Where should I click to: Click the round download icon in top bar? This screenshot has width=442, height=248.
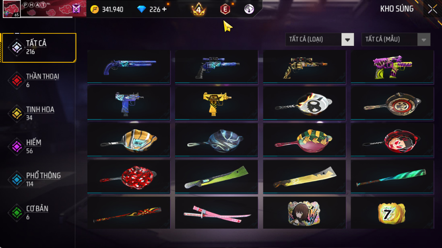click(249, 9)
